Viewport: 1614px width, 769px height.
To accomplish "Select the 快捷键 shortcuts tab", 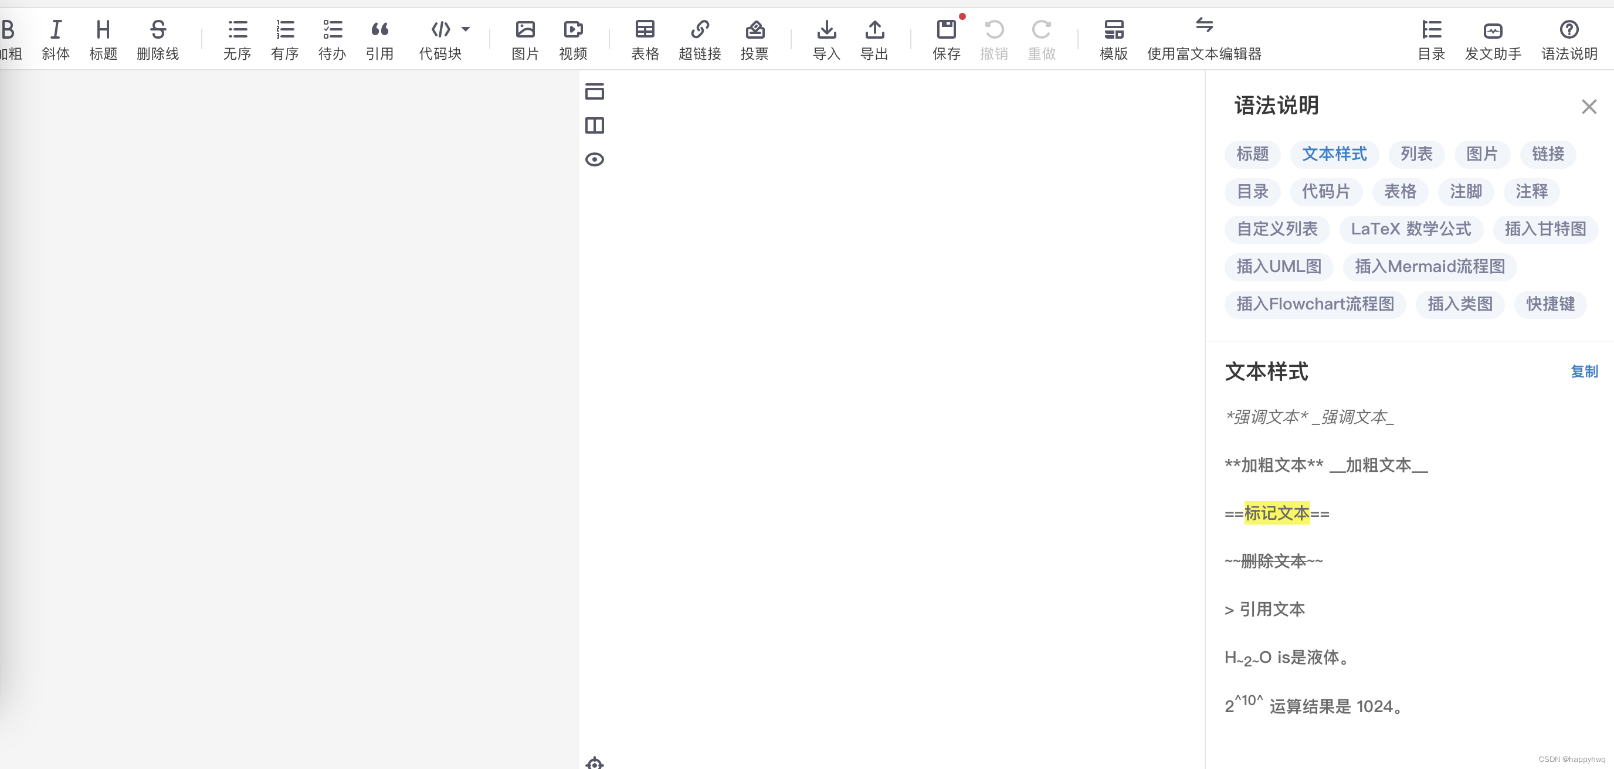I will 1551,304.
